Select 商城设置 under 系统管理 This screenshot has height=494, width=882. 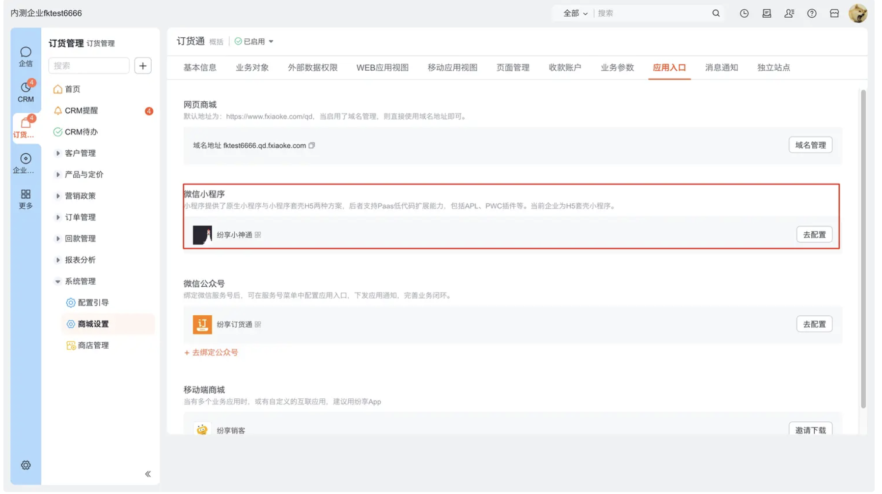point(108,324)
